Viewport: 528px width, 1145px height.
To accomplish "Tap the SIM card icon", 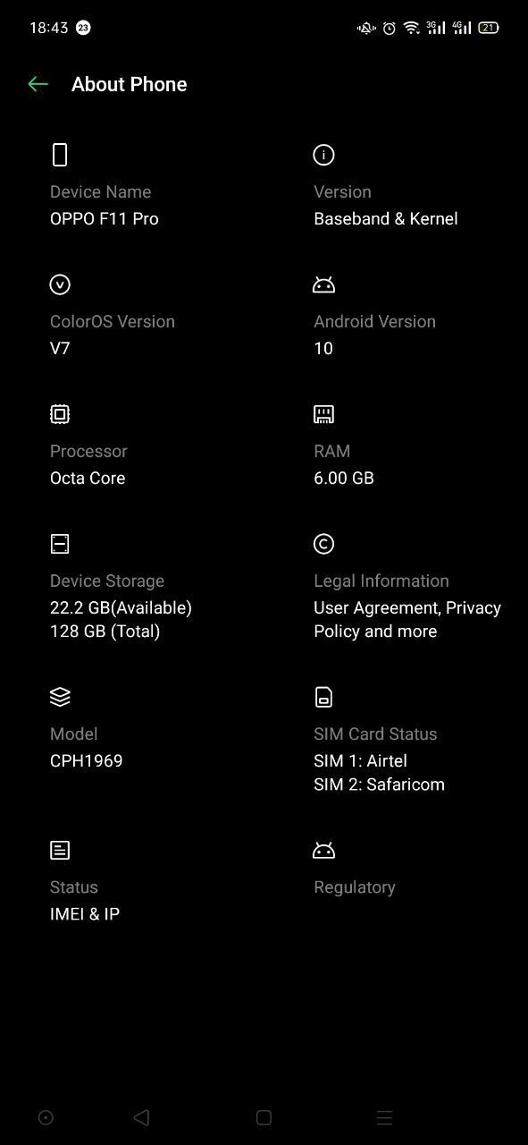I will [323, 697].
